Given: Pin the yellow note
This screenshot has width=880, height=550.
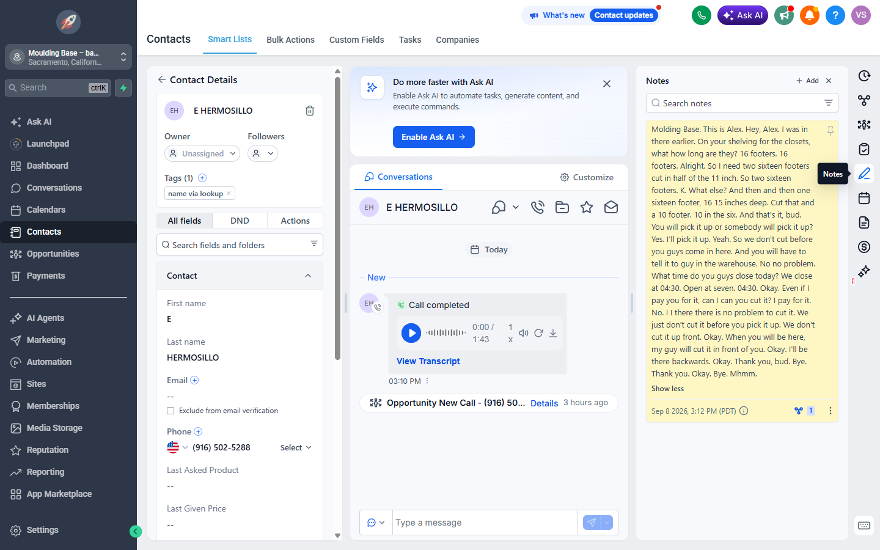Looking at the screenshot, I should pyautogui.click(x=831, y=131).
